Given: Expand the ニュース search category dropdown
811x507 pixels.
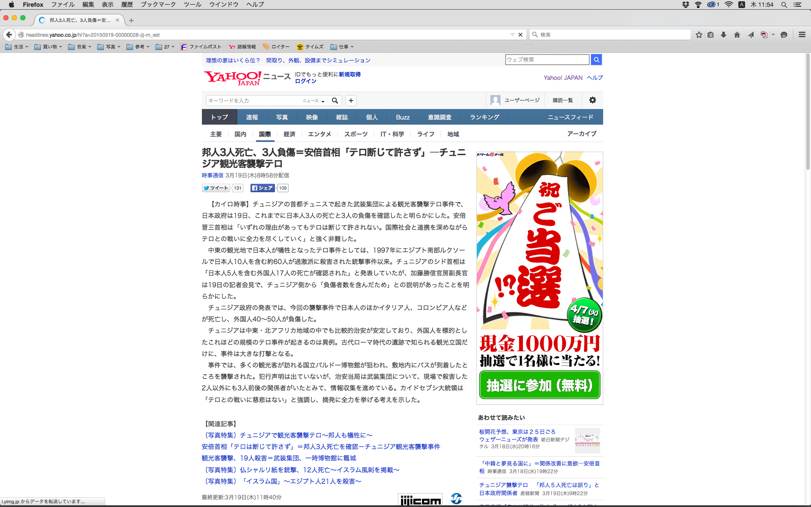Looking at the screenshot, I should click(313, 101).
